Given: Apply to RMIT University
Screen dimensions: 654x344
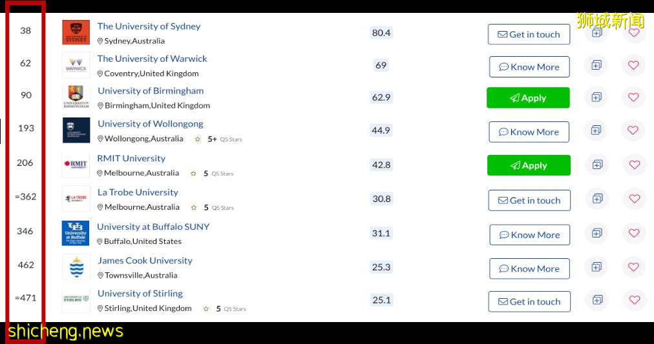Looking at the screenshot, I should 529,165.
